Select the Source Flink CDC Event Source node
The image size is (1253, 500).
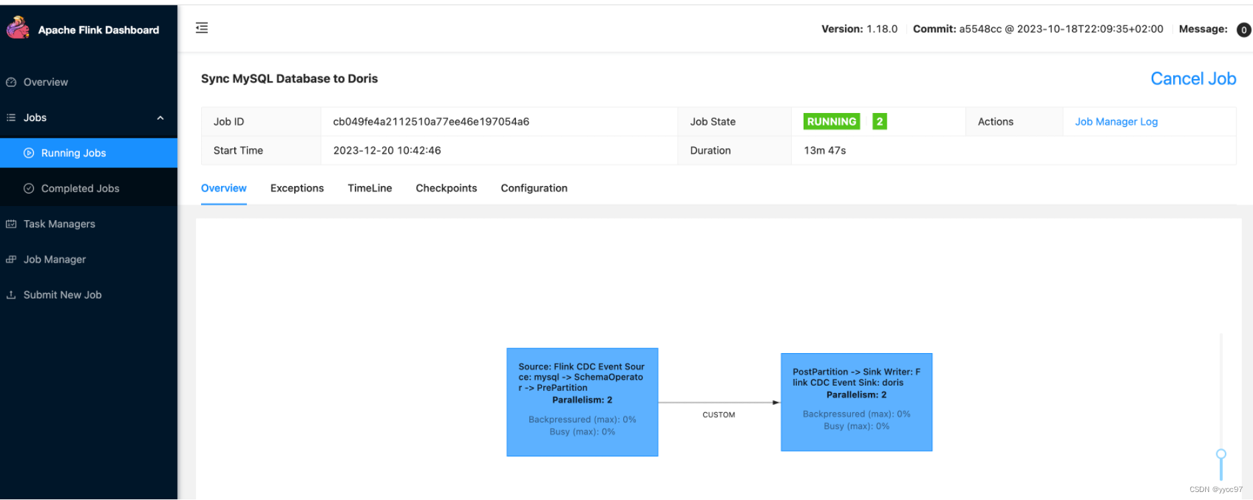coord(582,402)
